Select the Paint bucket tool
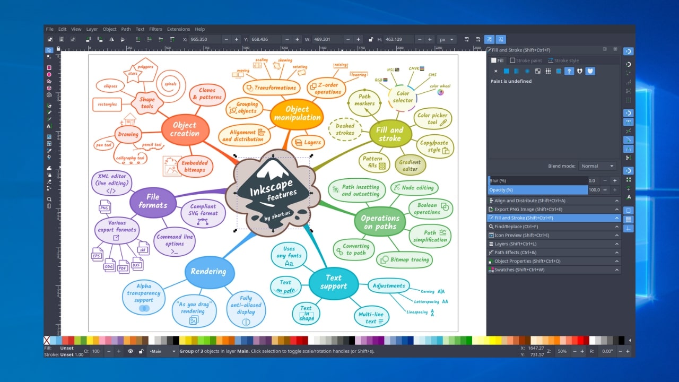The height and width of the screenshot is (382, 679). tap(49, 157)
